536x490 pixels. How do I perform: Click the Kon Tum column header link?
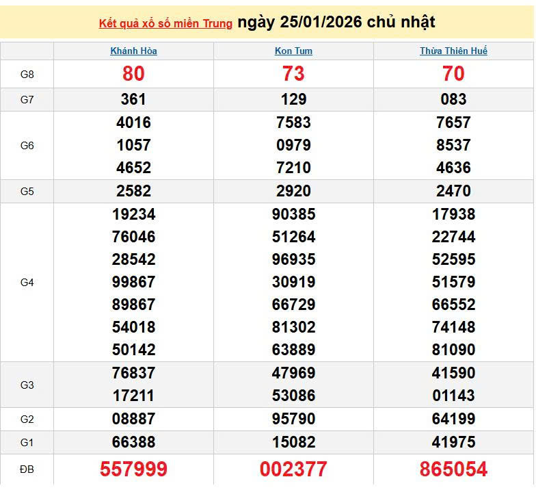point(293,51)
